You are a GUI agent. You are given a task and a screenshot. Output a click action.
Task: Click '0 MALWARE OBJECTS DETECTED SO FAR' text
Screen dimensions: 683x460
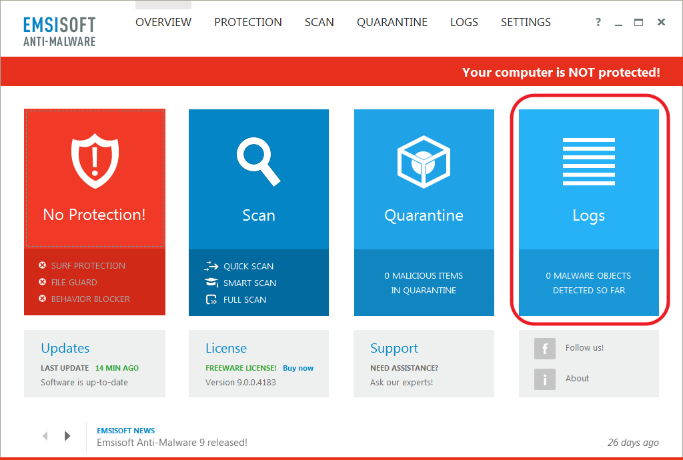pyautogui.click(x=589, y=283)
